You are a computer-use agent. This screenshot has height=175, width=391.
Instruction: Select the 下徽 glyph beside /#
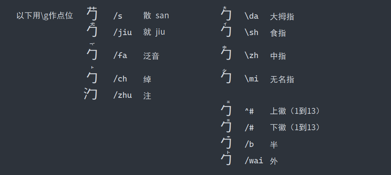click(x=226, y=126)
